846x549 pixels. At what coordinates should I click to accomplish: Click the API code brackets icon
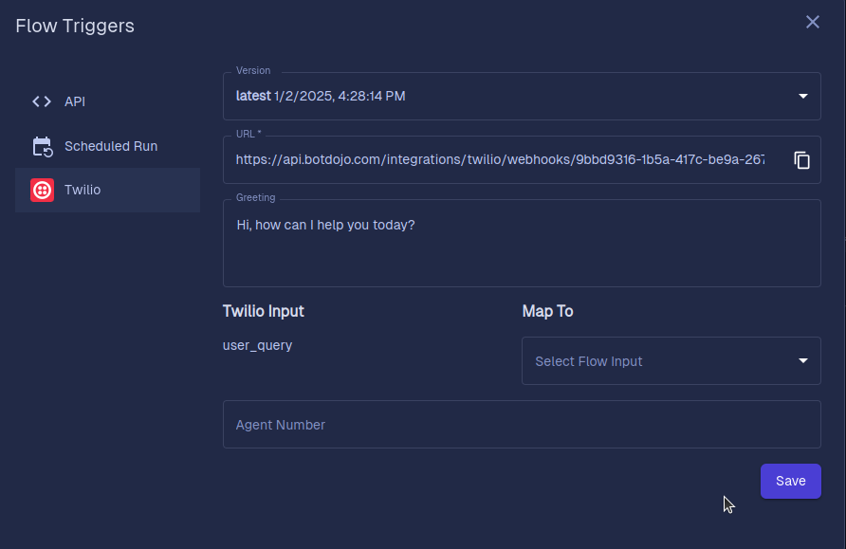(42, 101)
